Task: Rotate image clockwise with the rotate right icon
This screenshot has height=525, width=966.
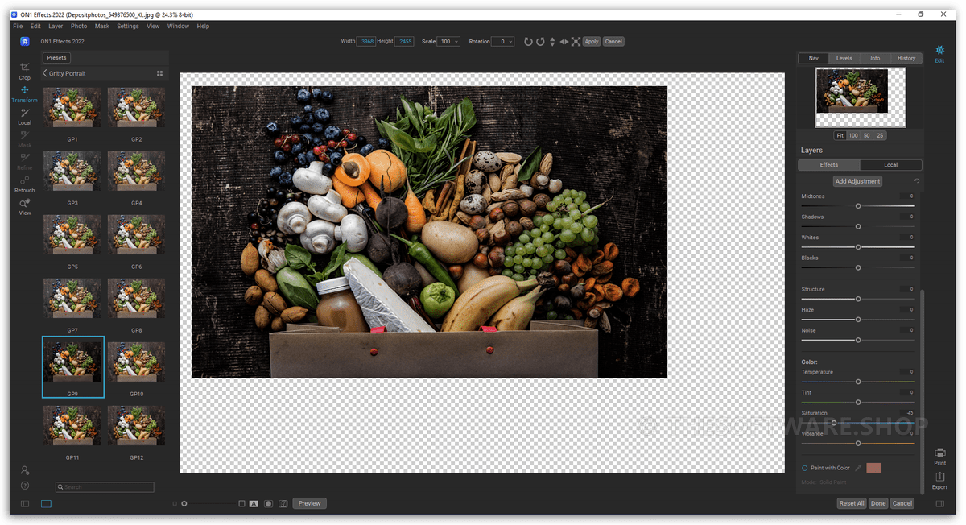Action: [x=529, y=41]
